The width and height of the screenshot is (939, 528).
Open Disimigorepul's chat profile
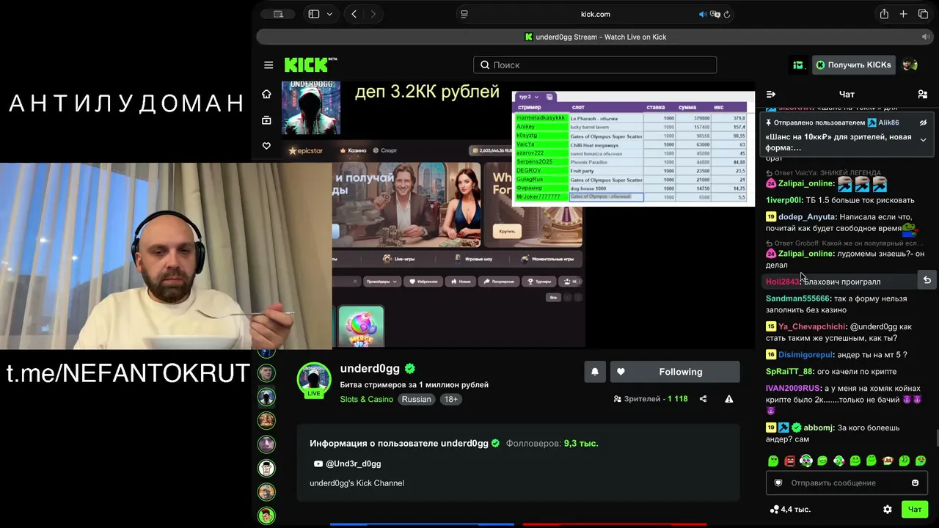point(805,355)
